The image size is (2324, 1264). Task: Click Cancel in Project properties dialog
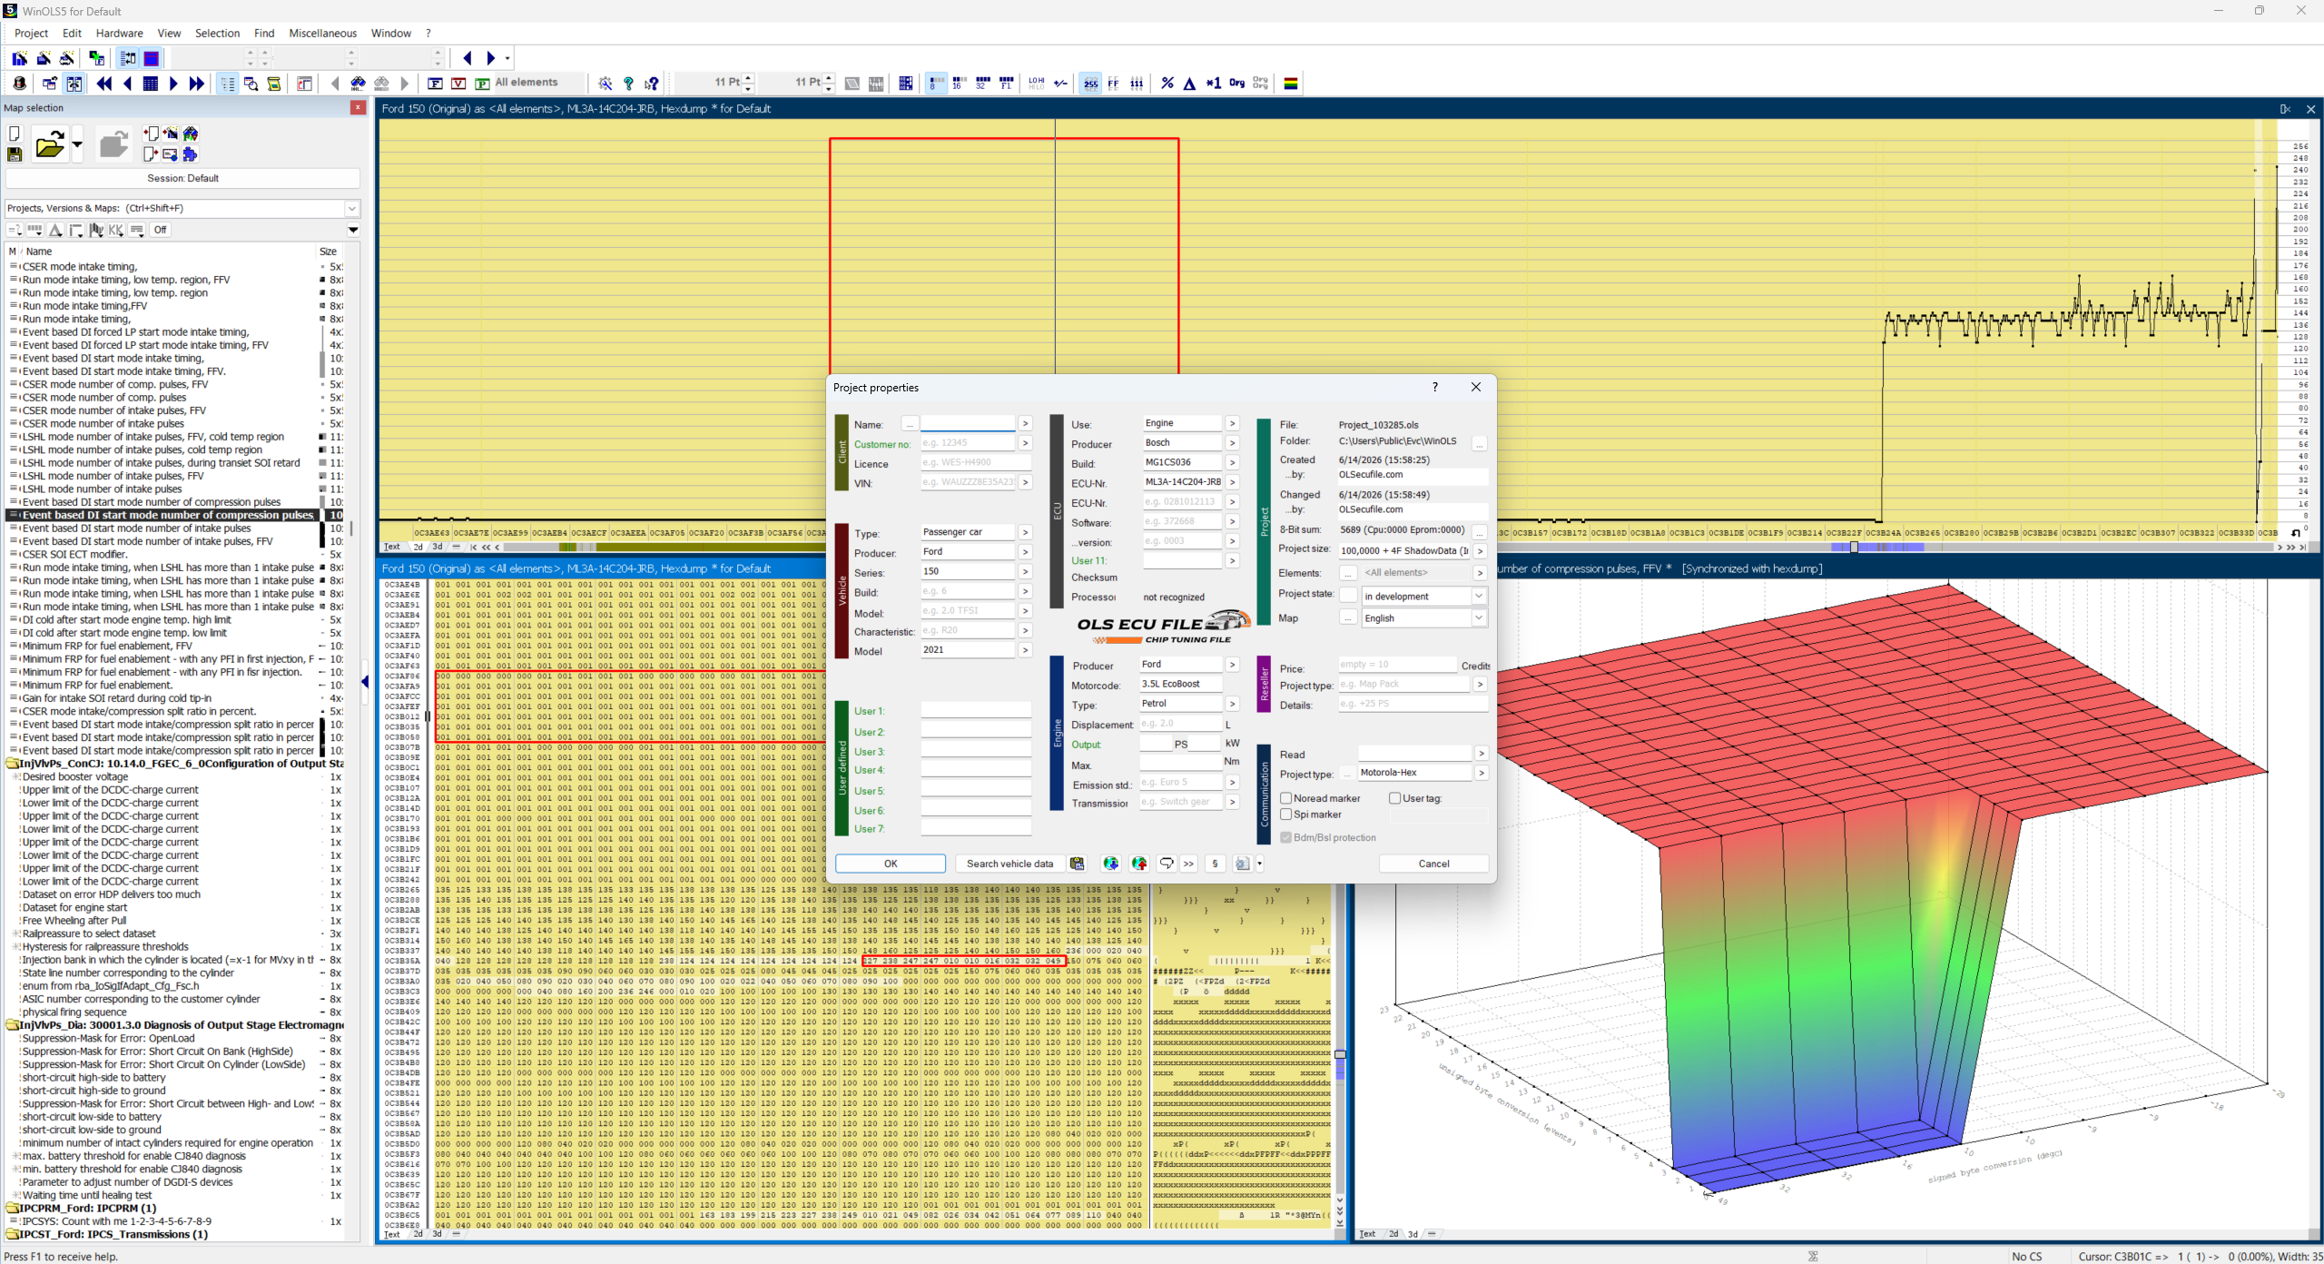(1433, 864)
